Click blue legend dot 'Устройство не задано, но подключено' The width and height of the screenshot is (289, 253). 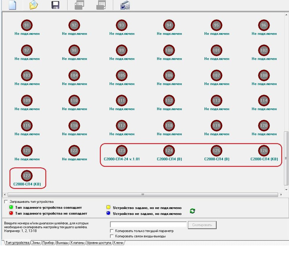(x=108, y=213)
